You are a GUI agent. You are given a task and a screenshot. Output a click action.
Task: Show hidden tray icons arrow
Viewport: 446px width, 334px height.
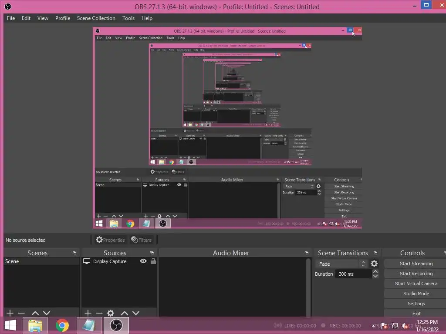point(374,326)
